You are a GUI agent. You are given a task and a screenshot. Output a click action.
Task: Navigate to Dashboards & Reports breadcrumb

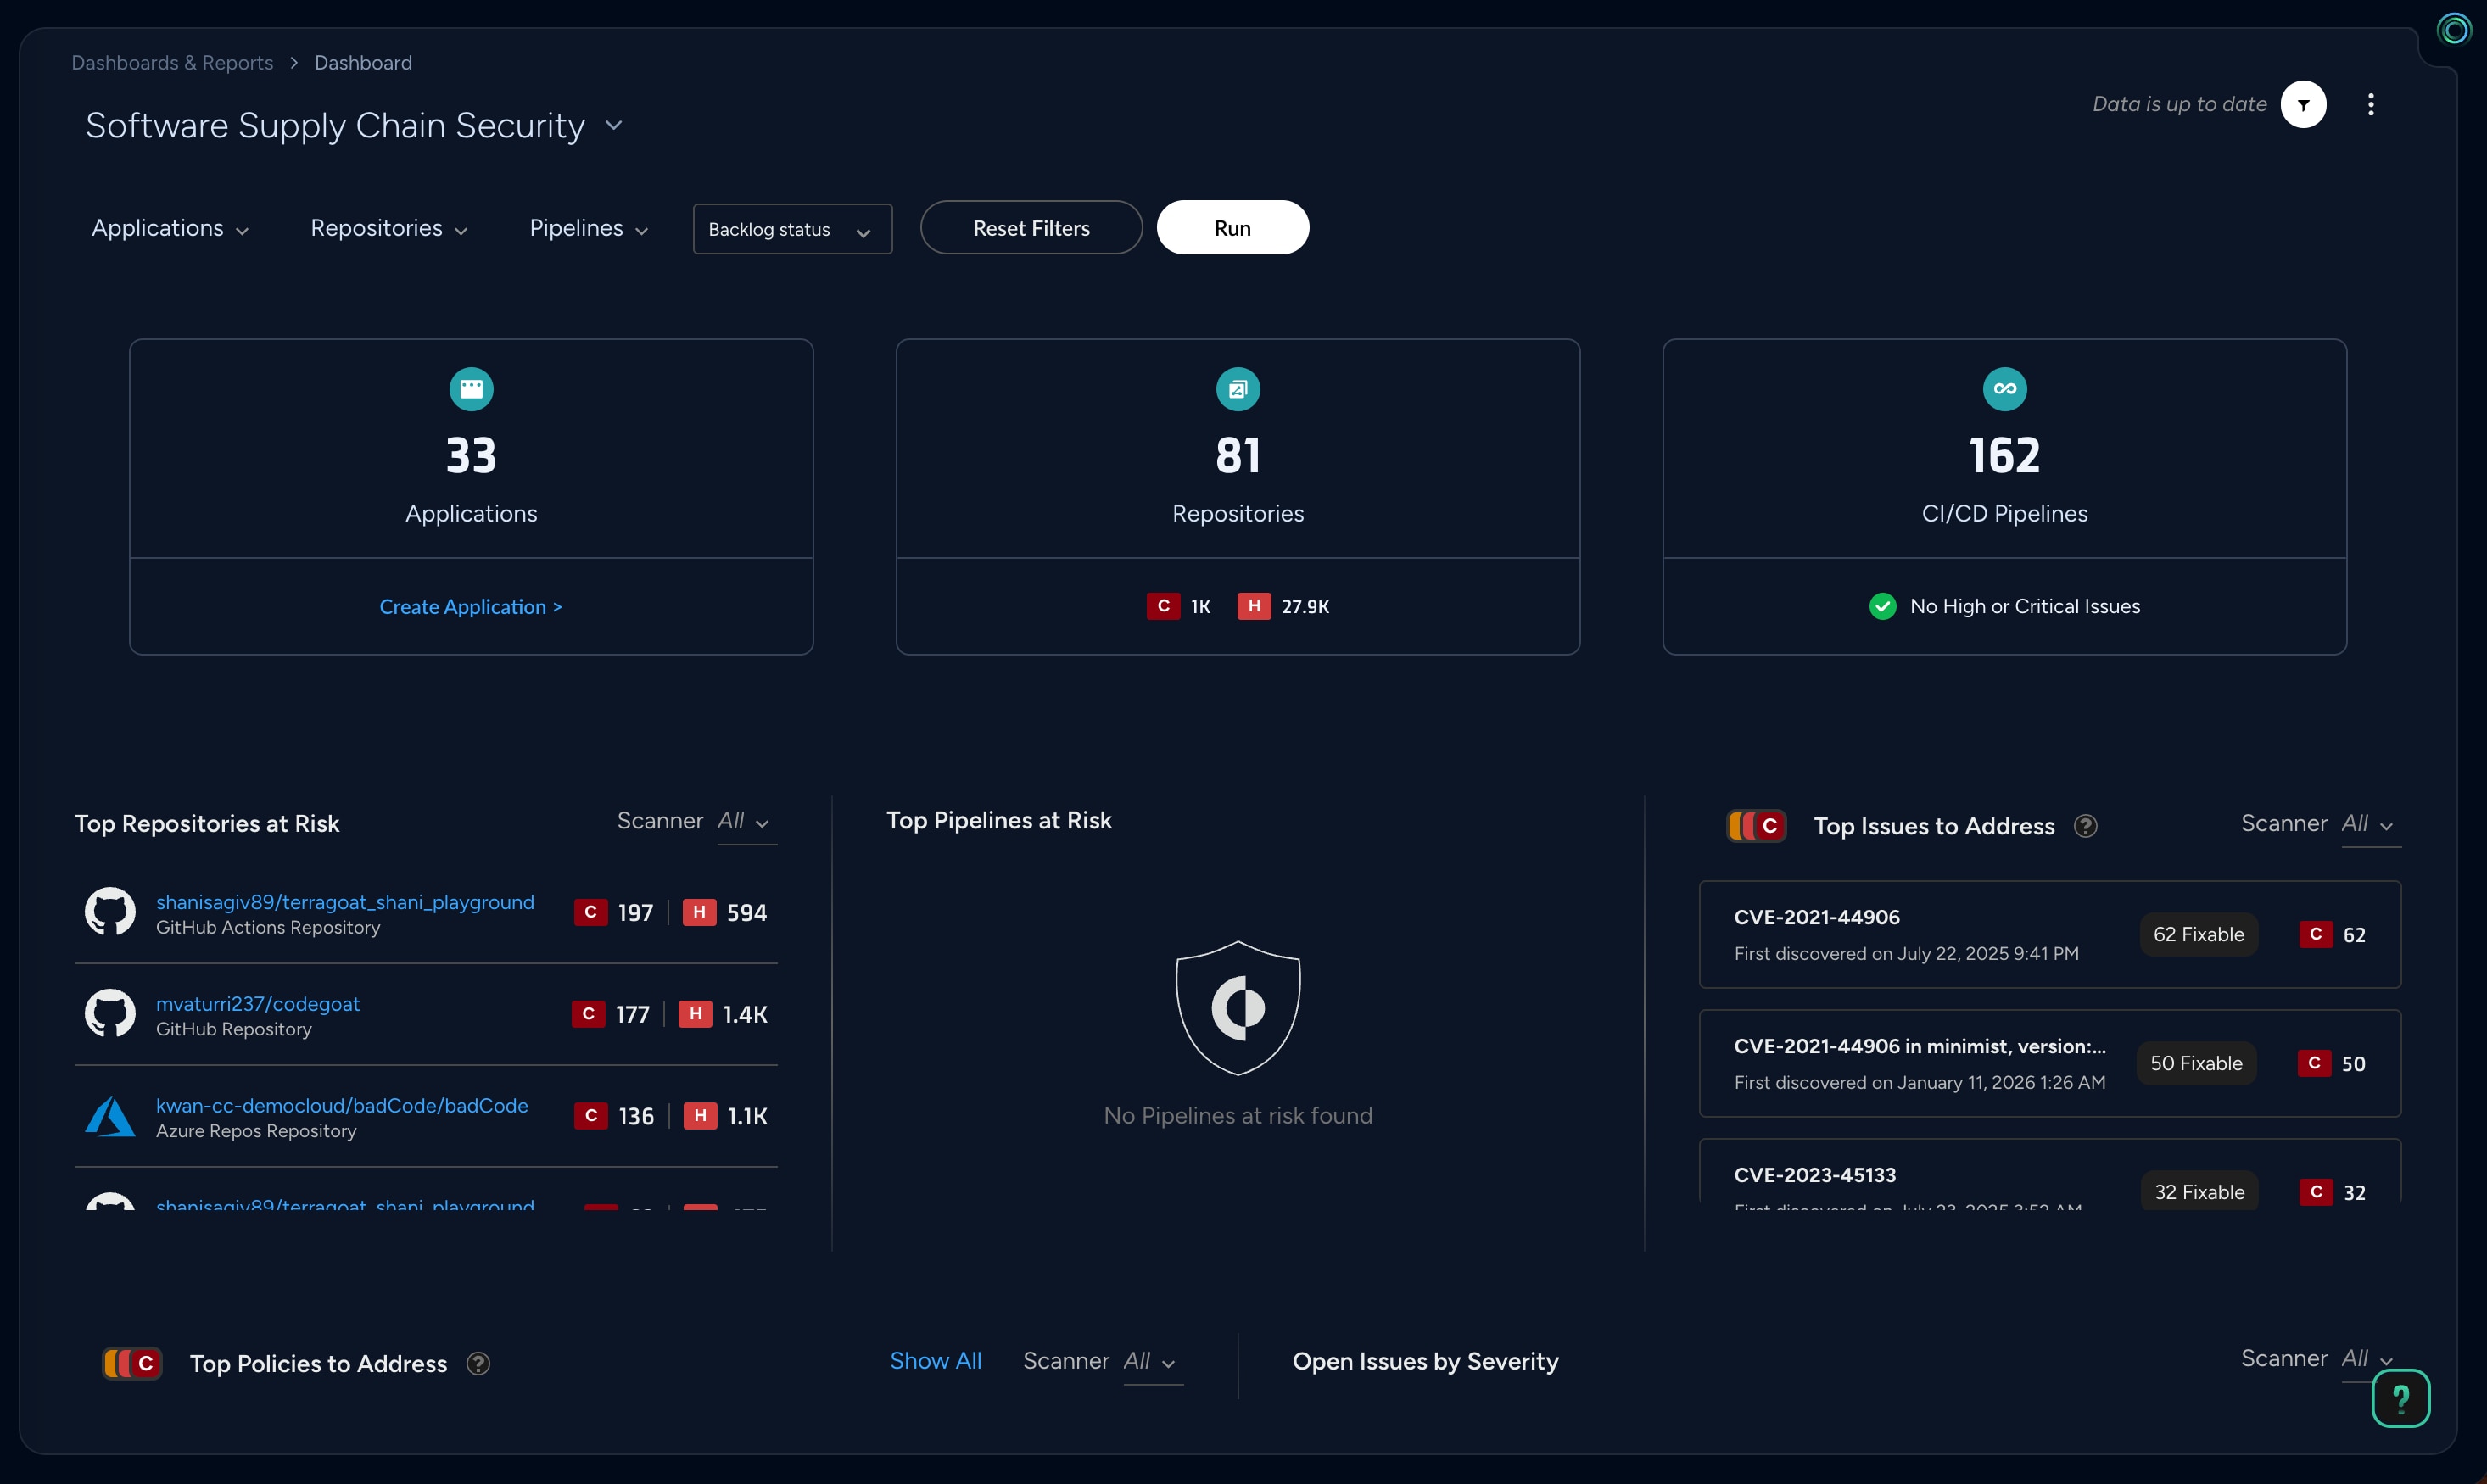pos(171,62)
